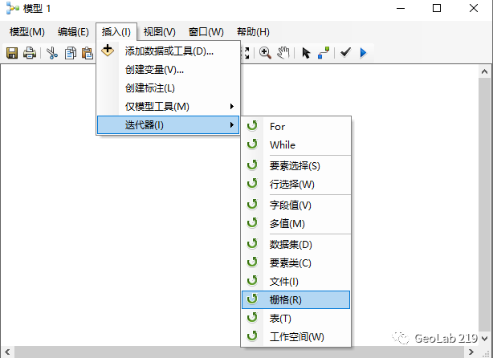Select the 多值(M) iterator label

click(287, 224)
